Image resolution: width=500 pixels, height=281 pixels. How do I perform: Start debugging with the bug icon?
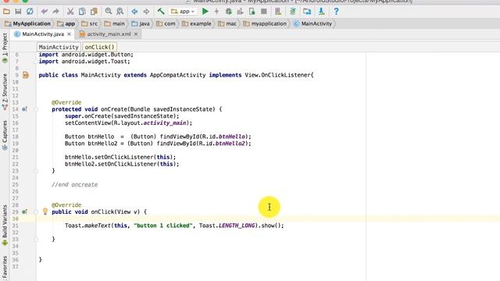[229, 12]
